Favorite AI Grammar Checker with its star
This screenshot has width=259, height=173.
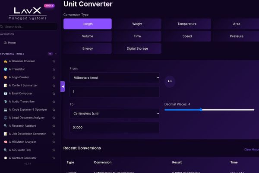[x=54, y=61]
